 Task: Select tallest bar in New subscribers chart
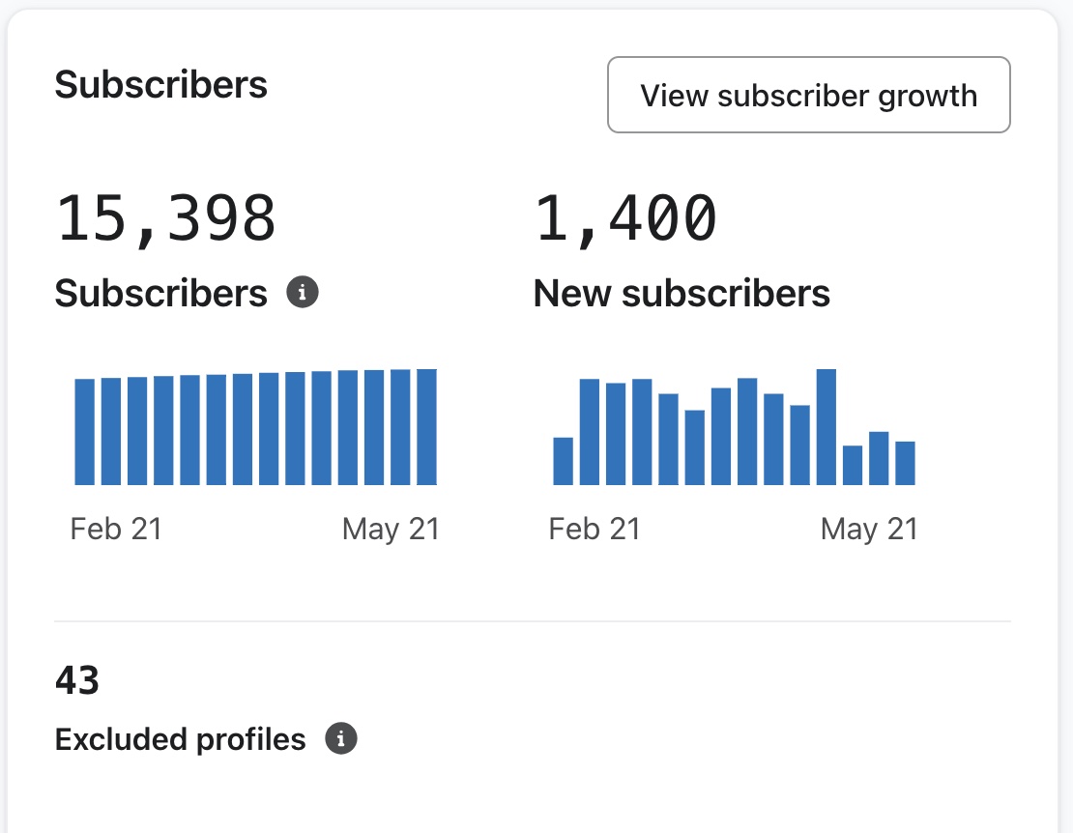click(x=826, y=426)
